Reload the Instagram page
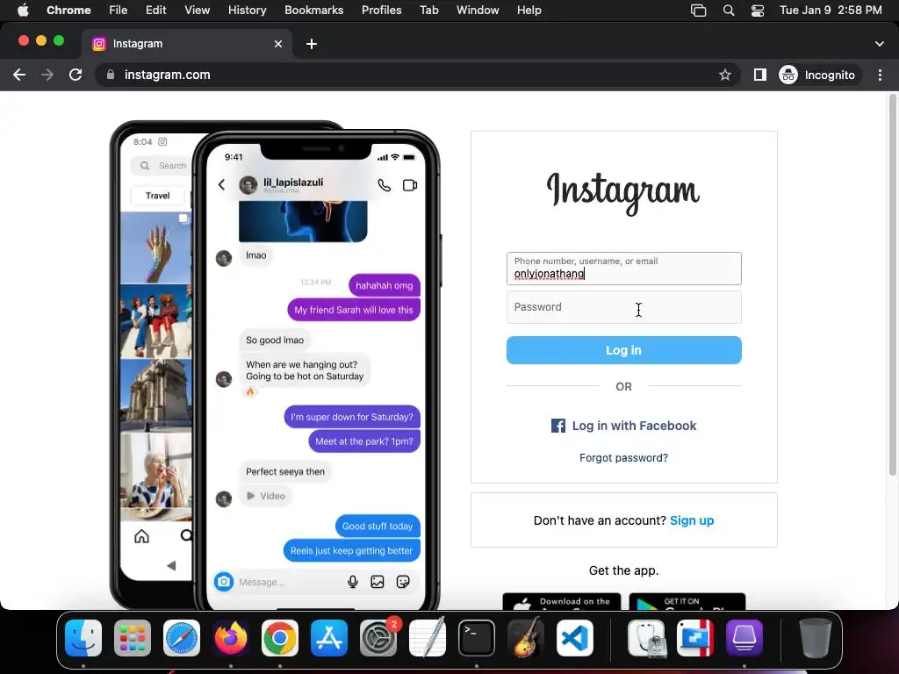This screenshot has height=674, width=899. pyautogui.click(x=76, y=75)
